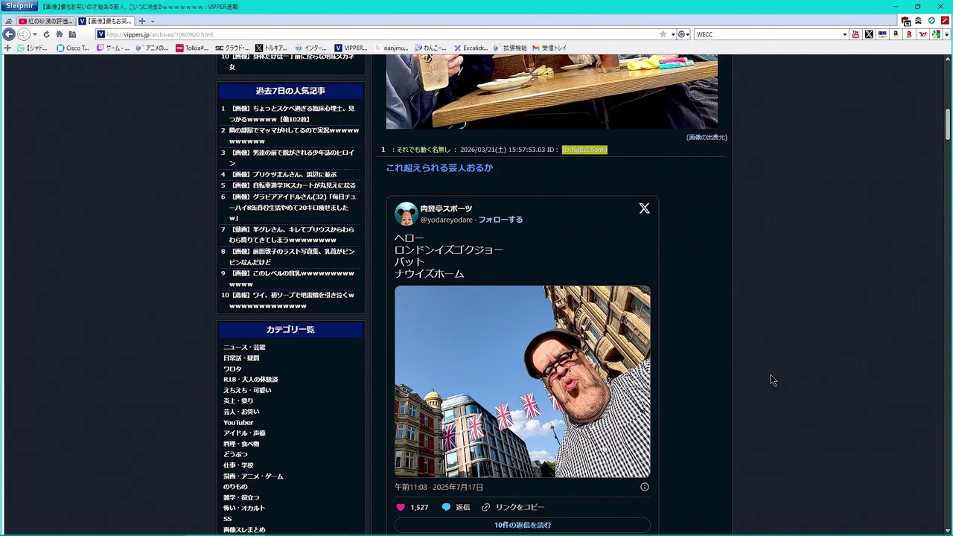The image size is (953, 536).
Task: Open category 芸人・お笑い
Action: click(241, 412)
